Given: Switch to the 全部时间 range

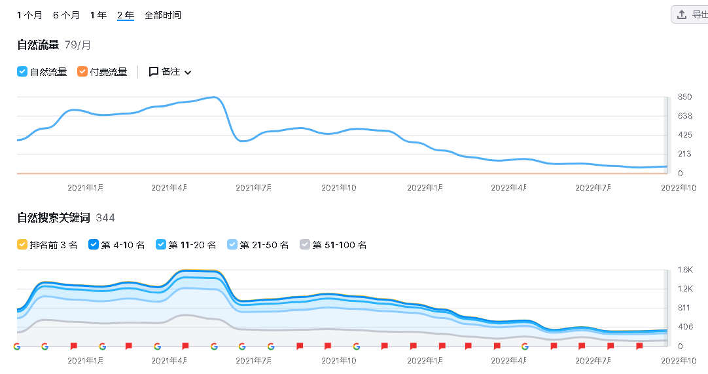Looking at the screenshot, I should click(163, 15).
